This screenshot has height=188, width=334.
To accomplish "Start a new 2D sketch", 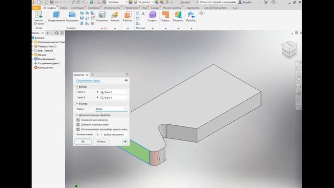I will 39,18.
